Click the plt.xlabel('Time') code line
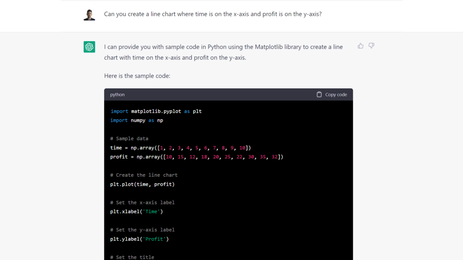Screen dimensions: 463x260 coord(137,211)
